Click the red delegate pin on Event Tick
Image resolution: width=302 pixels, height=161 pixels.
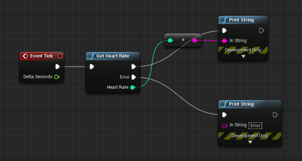[60, 56]
